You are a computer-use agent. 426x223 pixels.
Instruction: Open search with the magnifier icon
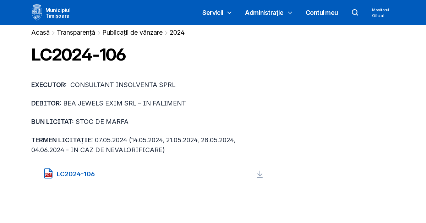[x=355, y=12]
